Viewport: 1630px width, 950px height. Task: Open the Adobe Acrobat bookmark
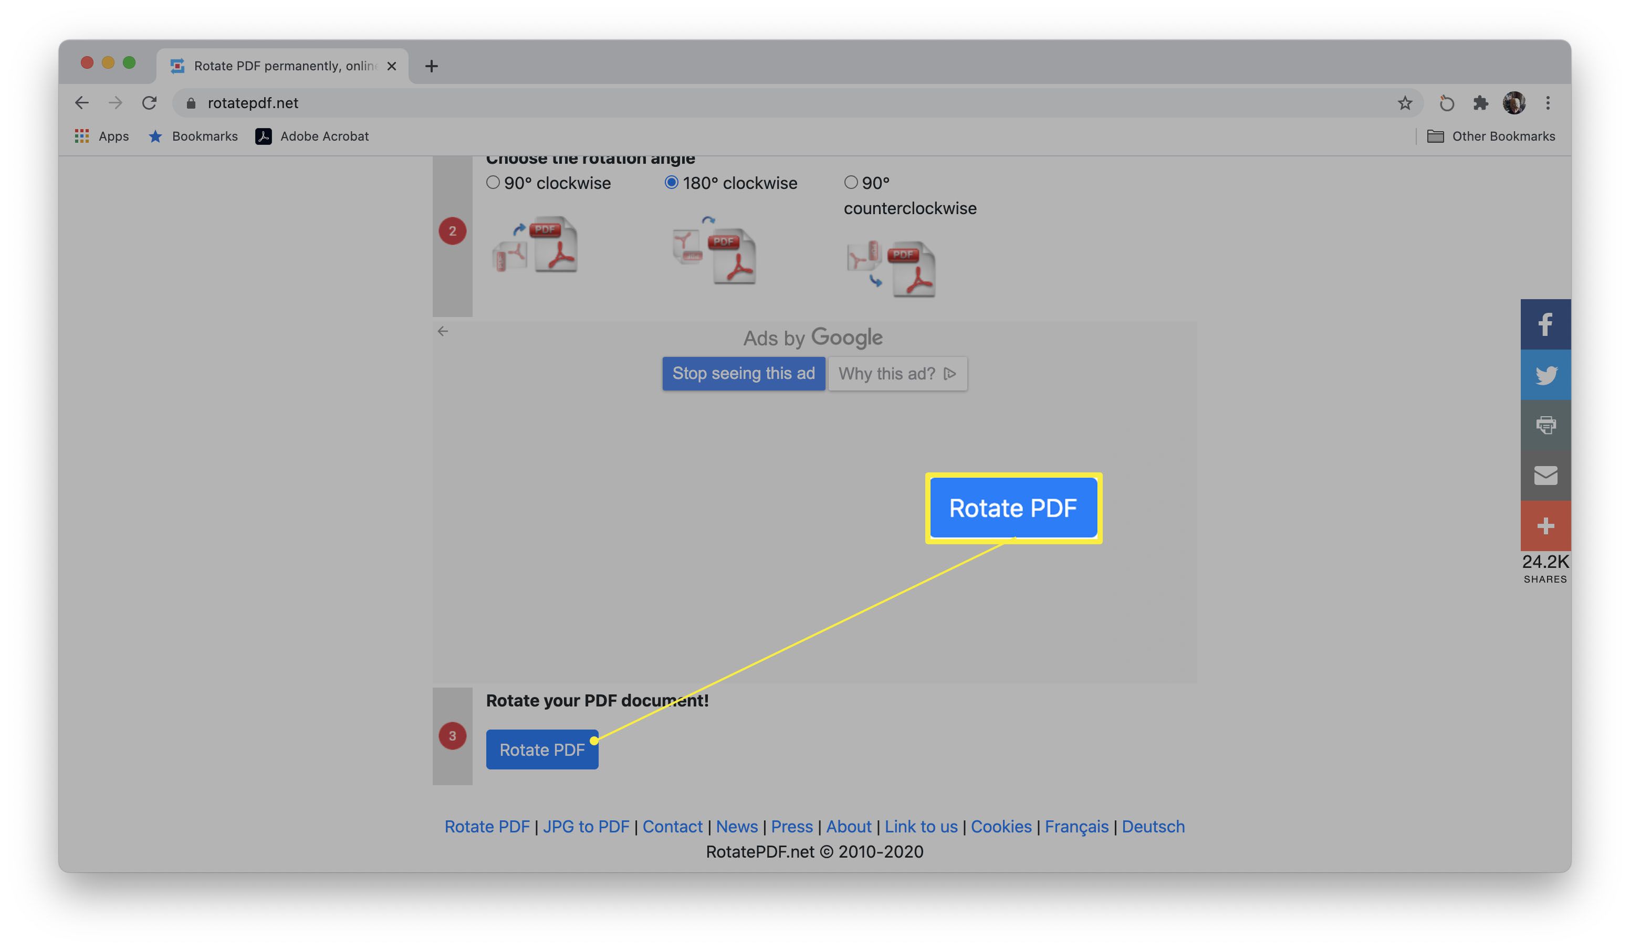(x=312, y=136)
